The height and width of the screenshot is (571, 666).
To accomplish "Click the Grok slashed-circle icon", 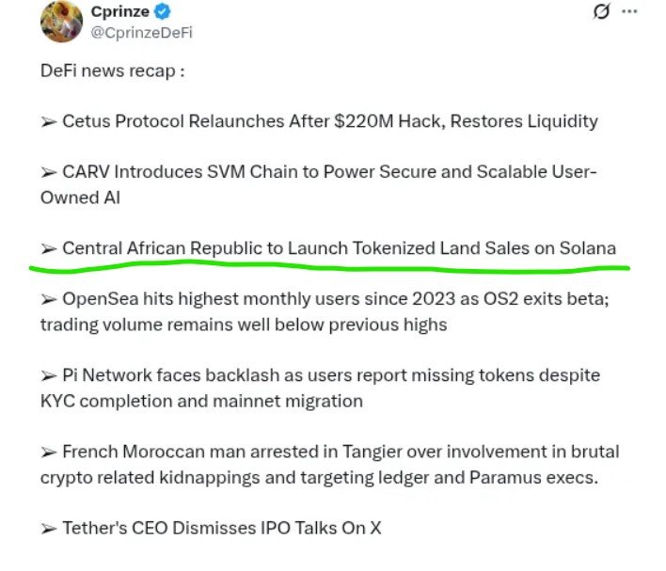I will (x=601, y=11).
